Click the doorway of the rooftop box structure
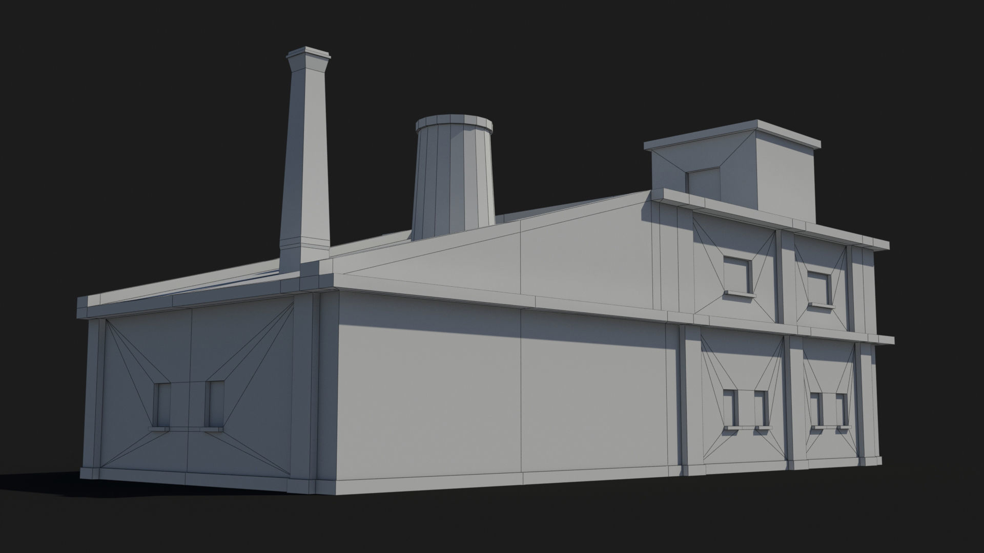 tap(704, 183)
